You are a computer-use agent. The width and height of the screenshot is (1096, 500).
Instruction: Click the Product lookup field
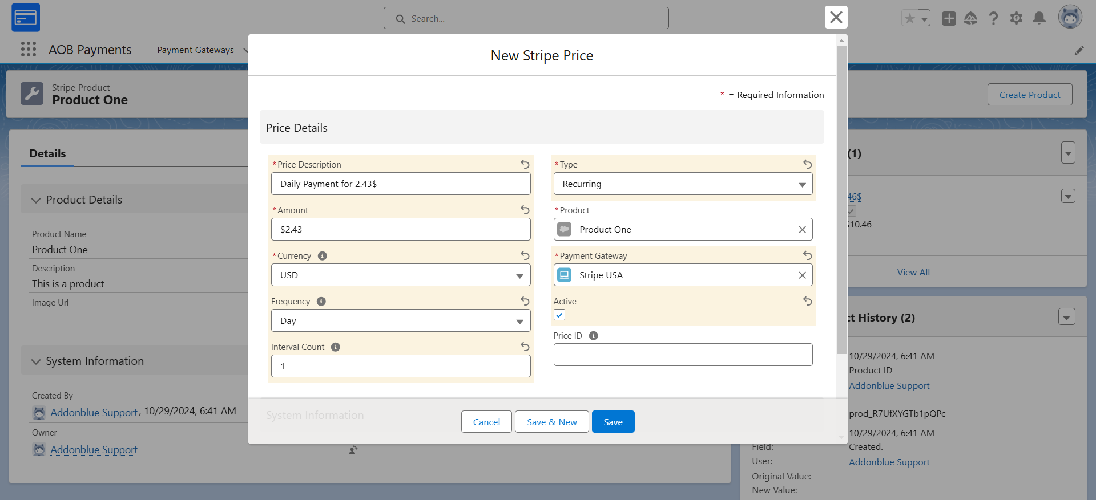tap(683, 229)
